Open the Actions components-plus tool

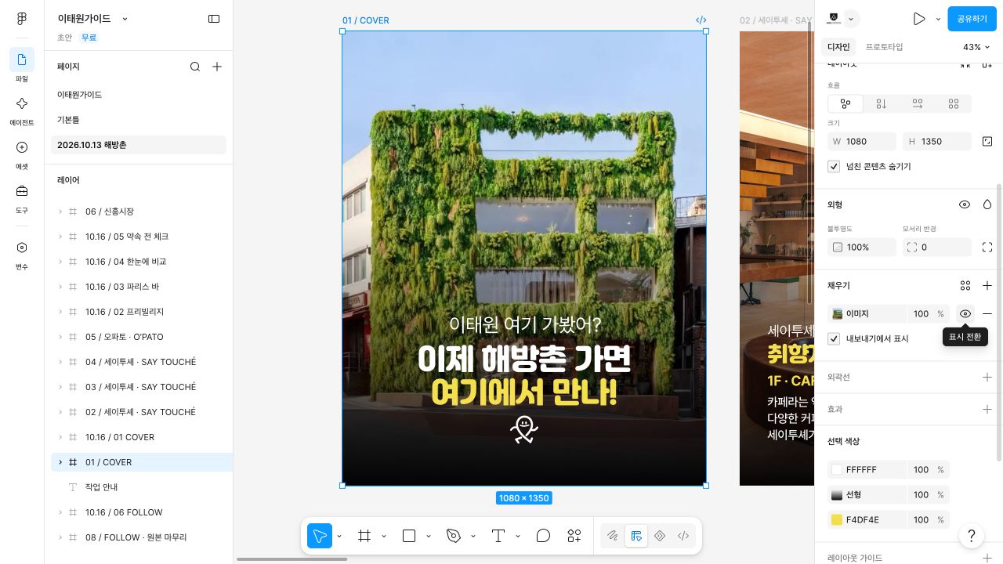(x=574, y=536)
